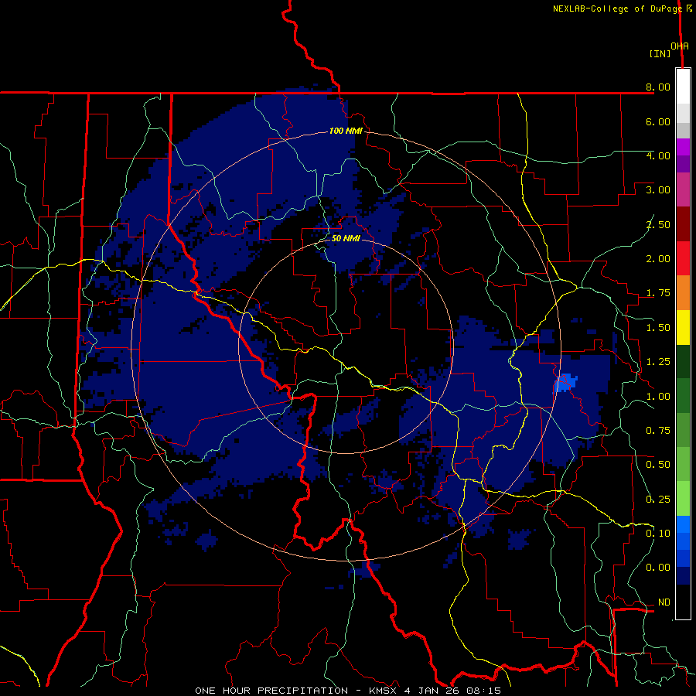This screenshot has height=696, width=696.
Task: Click the [IN] units label
Action: (660, 53)
